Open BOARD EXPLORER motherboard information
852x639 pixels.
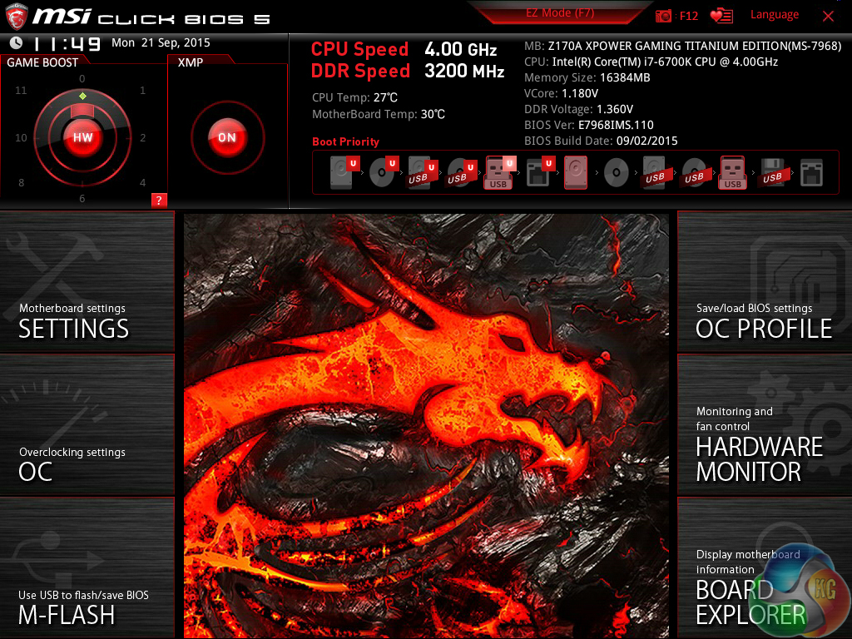click(765, 568)
